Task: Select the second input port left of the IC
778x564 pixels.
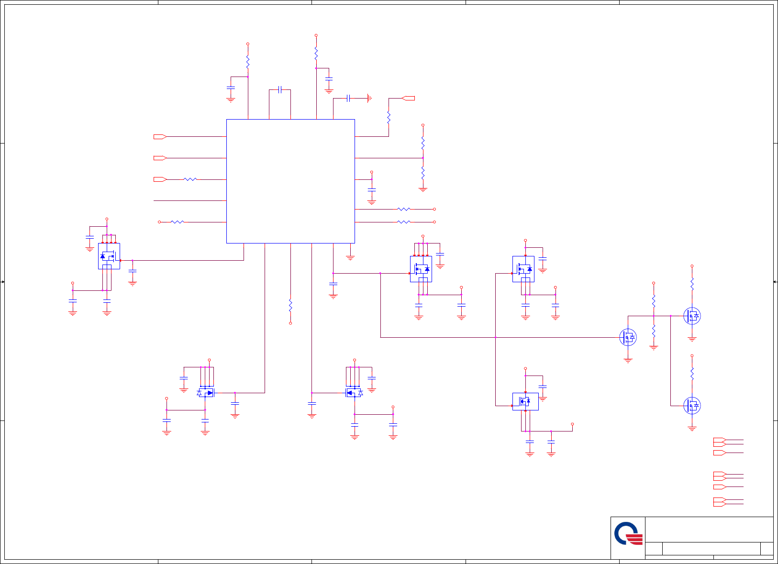Action: pos(160,158)
